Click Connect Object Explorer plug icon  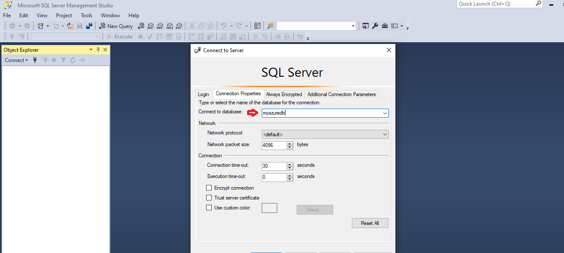point(35,60)
